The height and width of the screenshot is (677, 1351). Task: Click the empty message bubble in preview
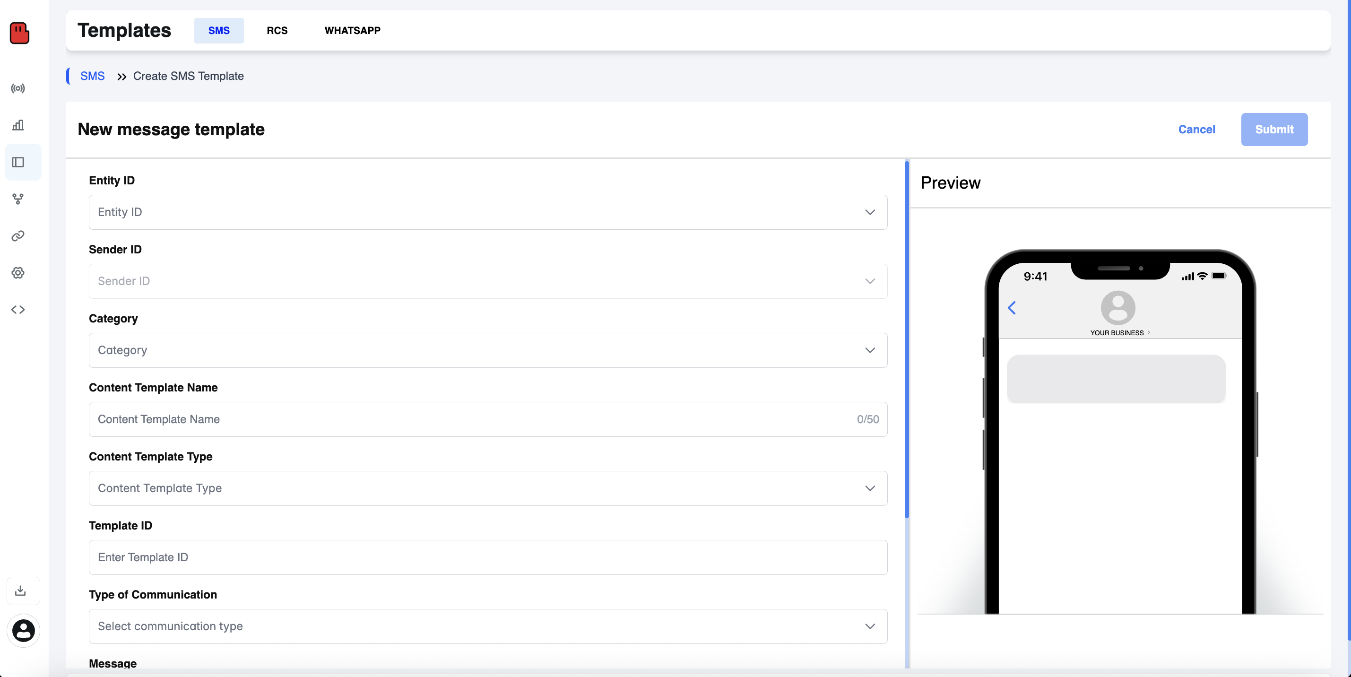(1116, 379)
